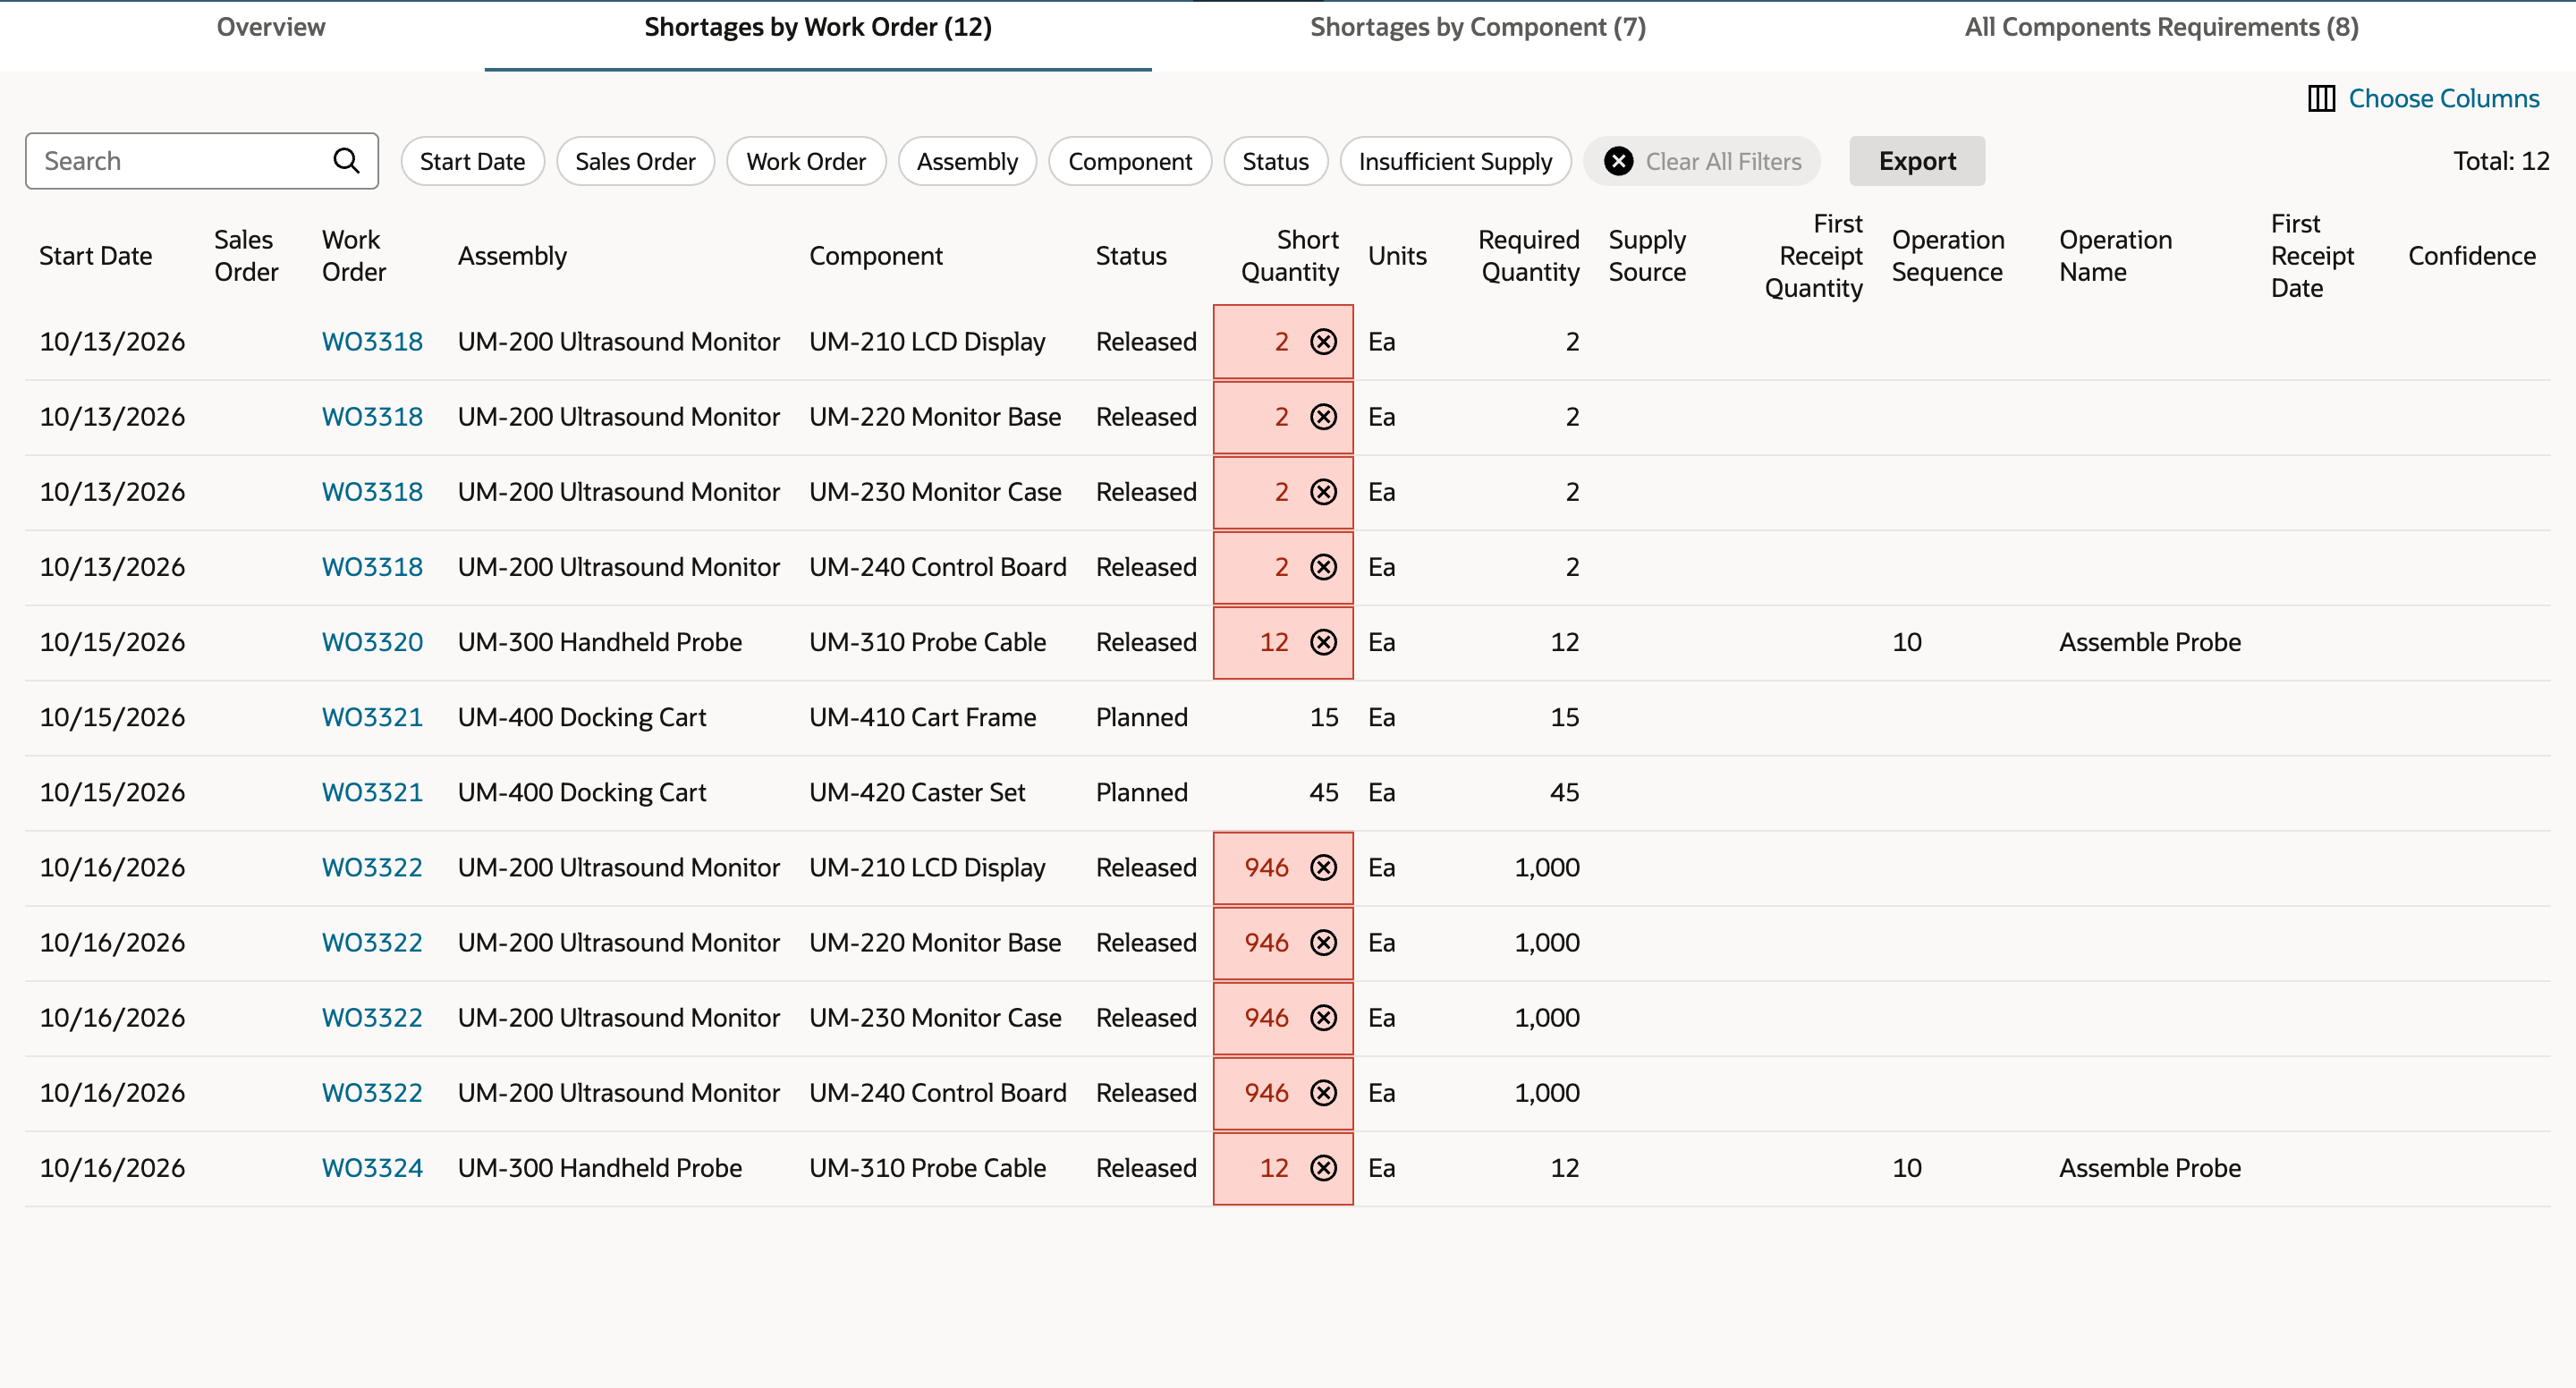Click shortage icon for WO3318 UM-230 Monitor Case
The height and width of the screenshot is (1388, 2576).
tap(1323, 492)
